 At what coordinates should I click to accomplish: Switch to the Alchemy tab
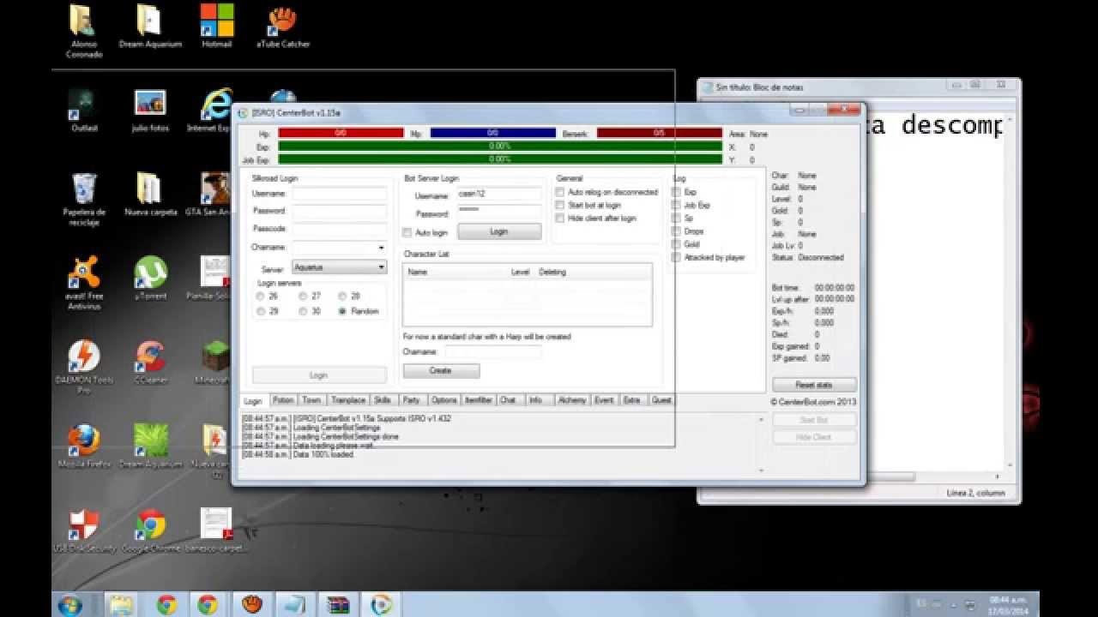click(x=572, y=400)
